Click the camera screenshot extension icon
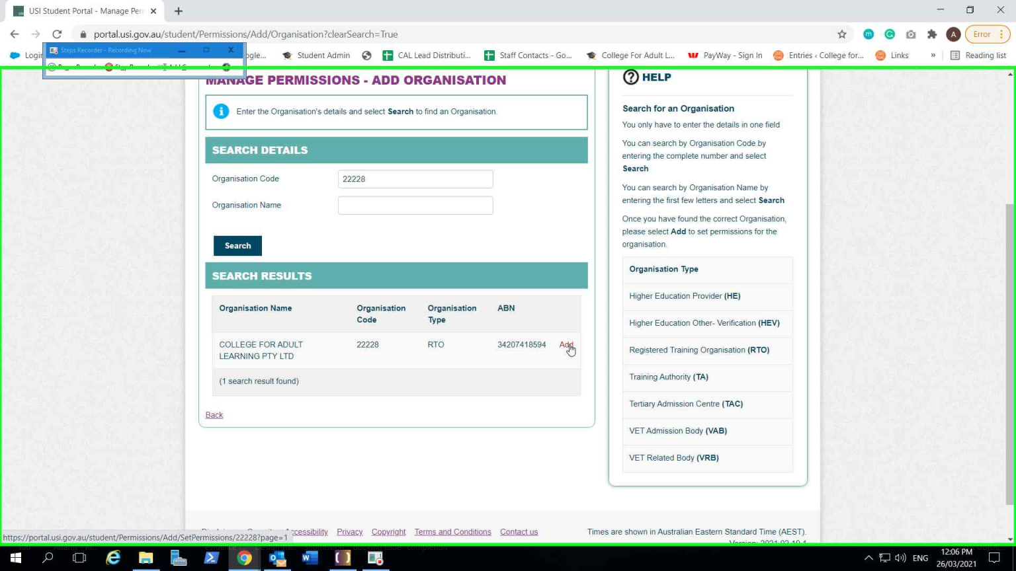Screen dimensions: 1016x571 (911, 34)
